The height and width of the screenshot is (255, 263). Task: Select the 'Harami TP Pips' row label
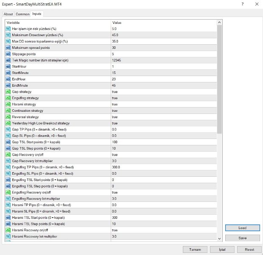point(42,205)
